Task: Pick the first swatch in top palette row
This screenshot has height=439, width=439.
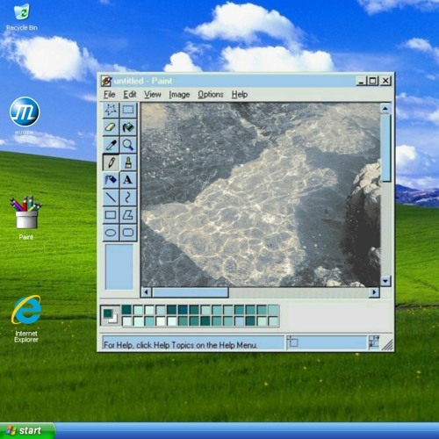Action: coord(126,310)
